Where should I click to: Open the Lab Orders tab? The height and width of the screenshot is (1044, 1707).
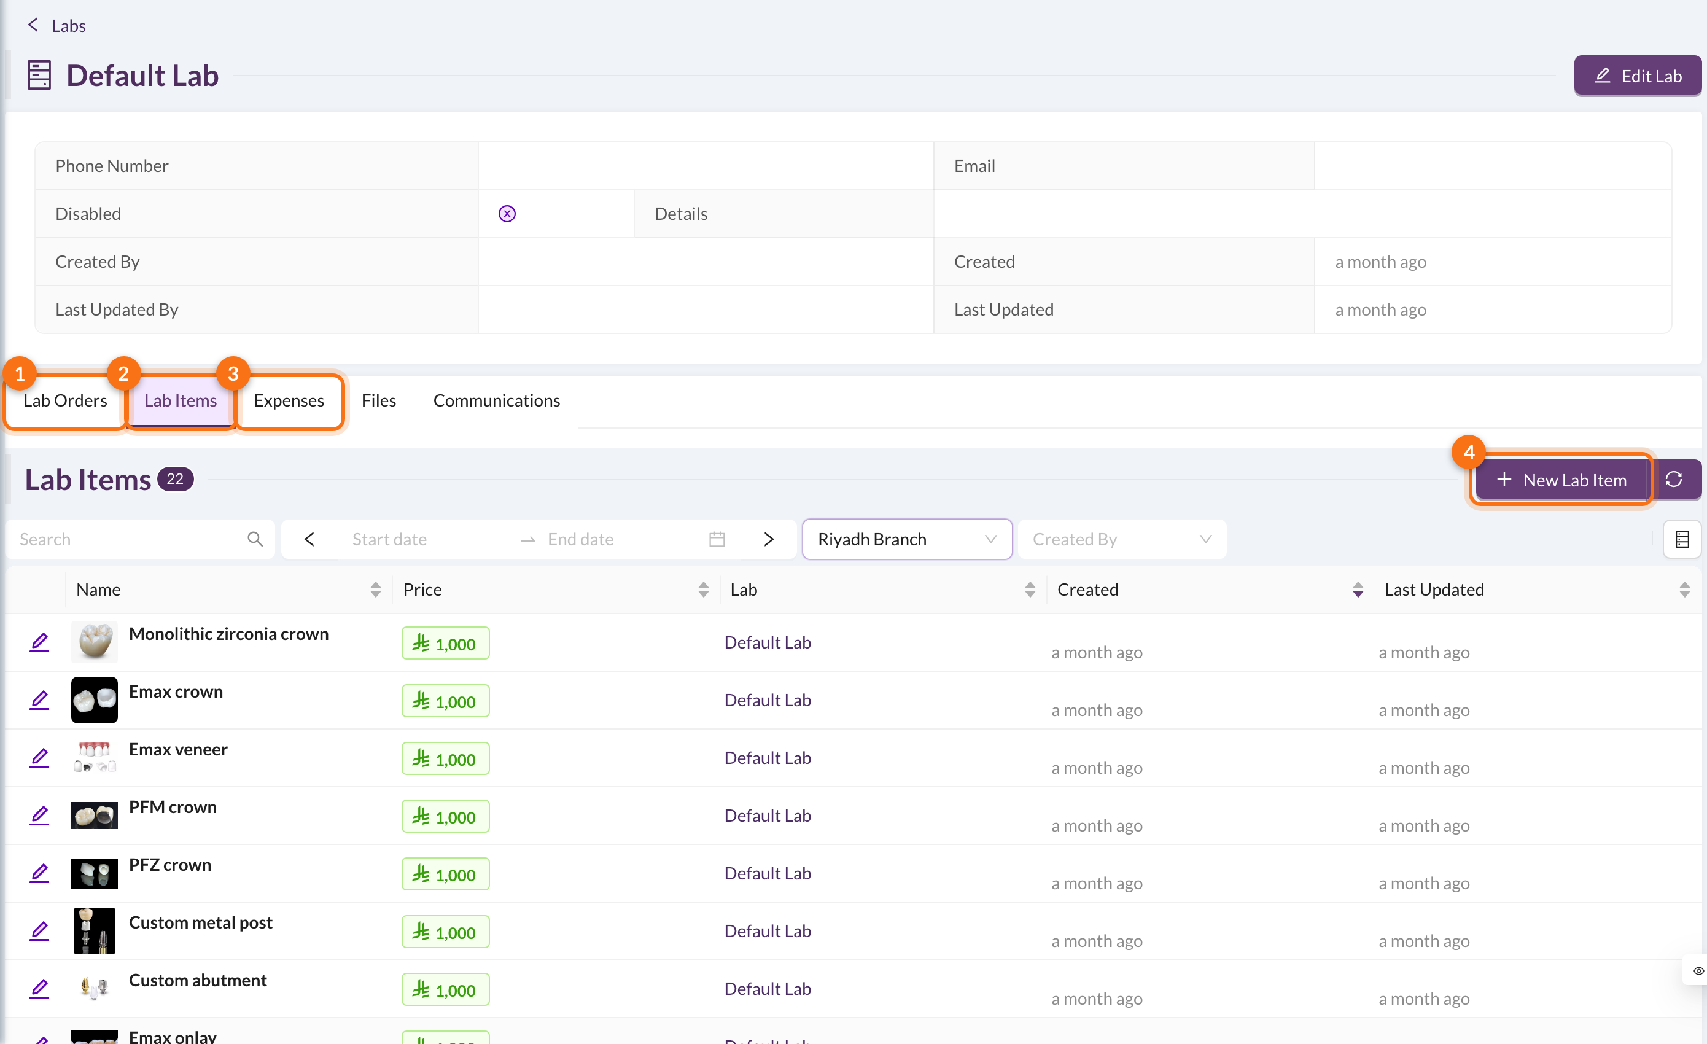[65, 400]
